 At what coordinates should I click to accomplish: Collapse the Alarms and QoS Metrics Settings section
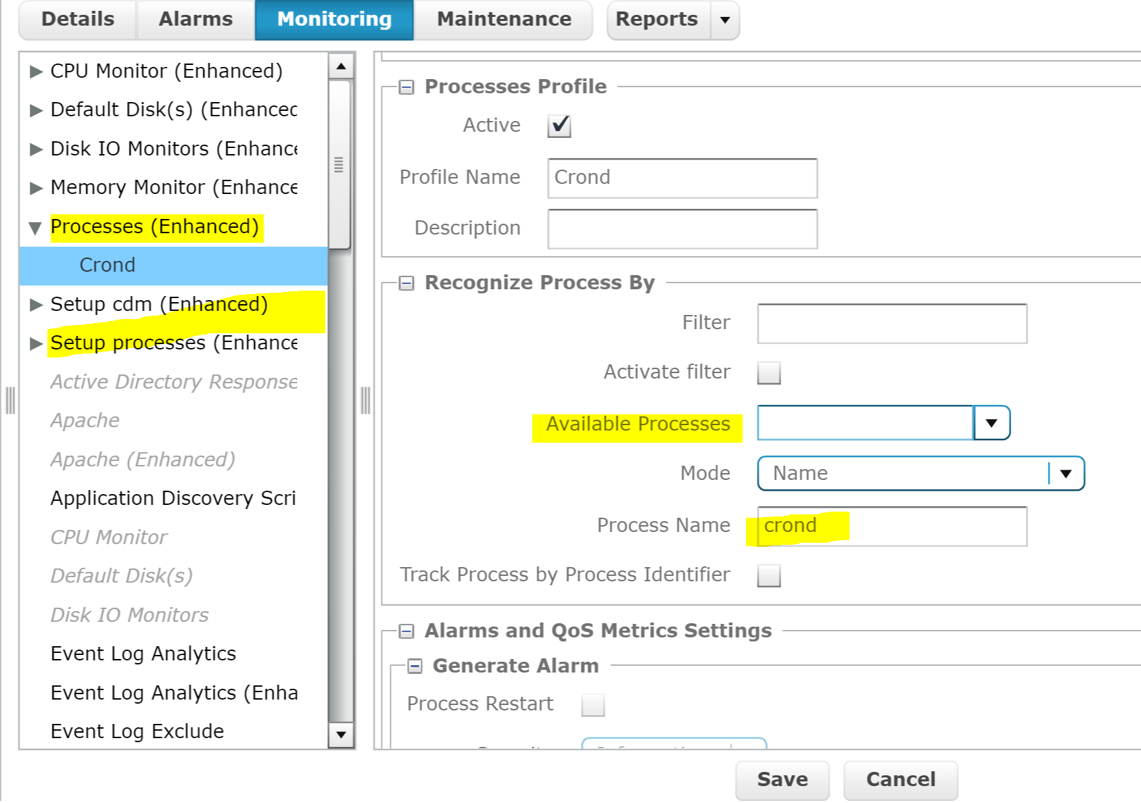click(x=406, y=630)
